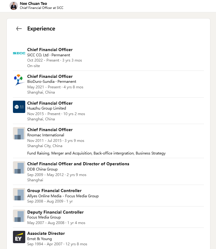Click the Group Financial Controller job title
The height and width of the screenshot is (249, 216).
pos(54,191)
